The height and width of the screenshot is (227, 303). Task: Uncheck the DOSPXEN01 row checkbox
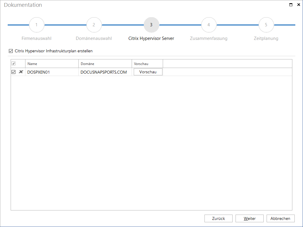coord(14,72)
